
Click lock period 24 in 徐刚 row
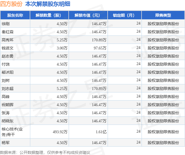coord(138,23)
